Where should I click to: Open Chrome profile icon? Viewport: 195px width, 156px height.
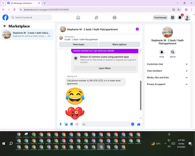point(186,10)
